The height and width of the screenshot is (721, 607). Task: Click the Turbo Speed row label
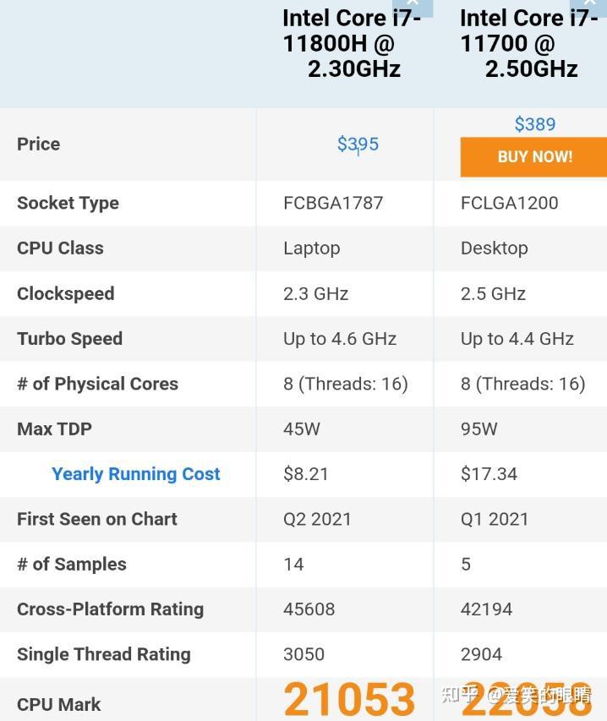tap(69, 339)
